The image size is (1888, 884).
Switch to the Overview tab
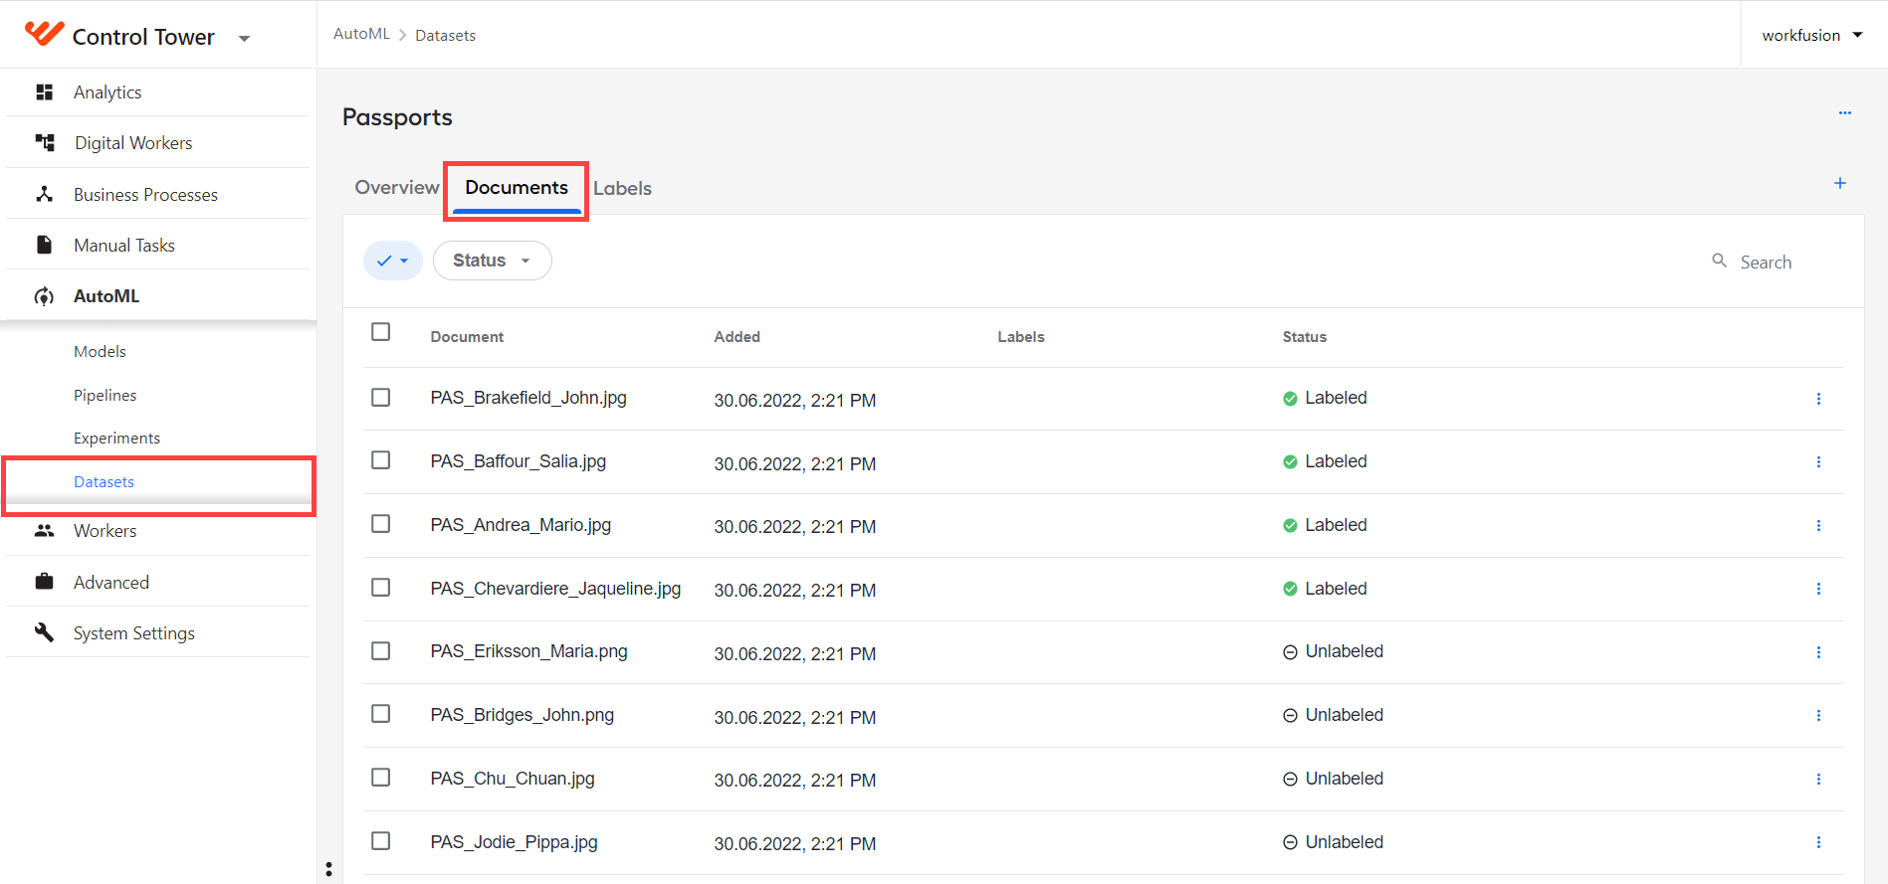click(397, 188)
